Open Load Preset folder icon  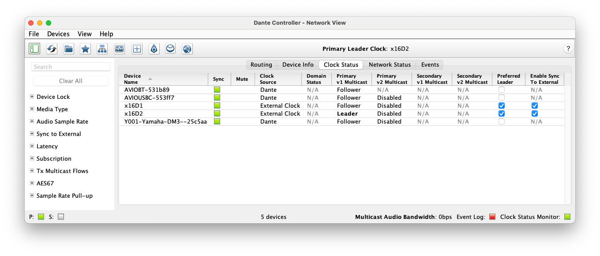(68, 49)
